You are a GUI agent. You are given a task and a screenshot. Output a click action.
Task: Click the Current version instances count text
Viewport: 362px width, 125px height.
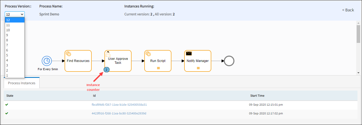tap(138, 14)
